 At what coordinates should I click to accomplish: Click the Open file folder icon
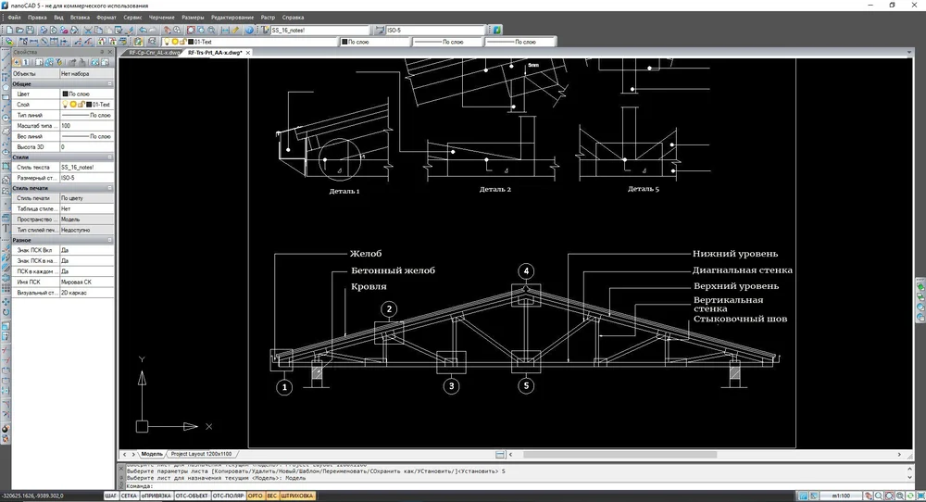[20, 30]
